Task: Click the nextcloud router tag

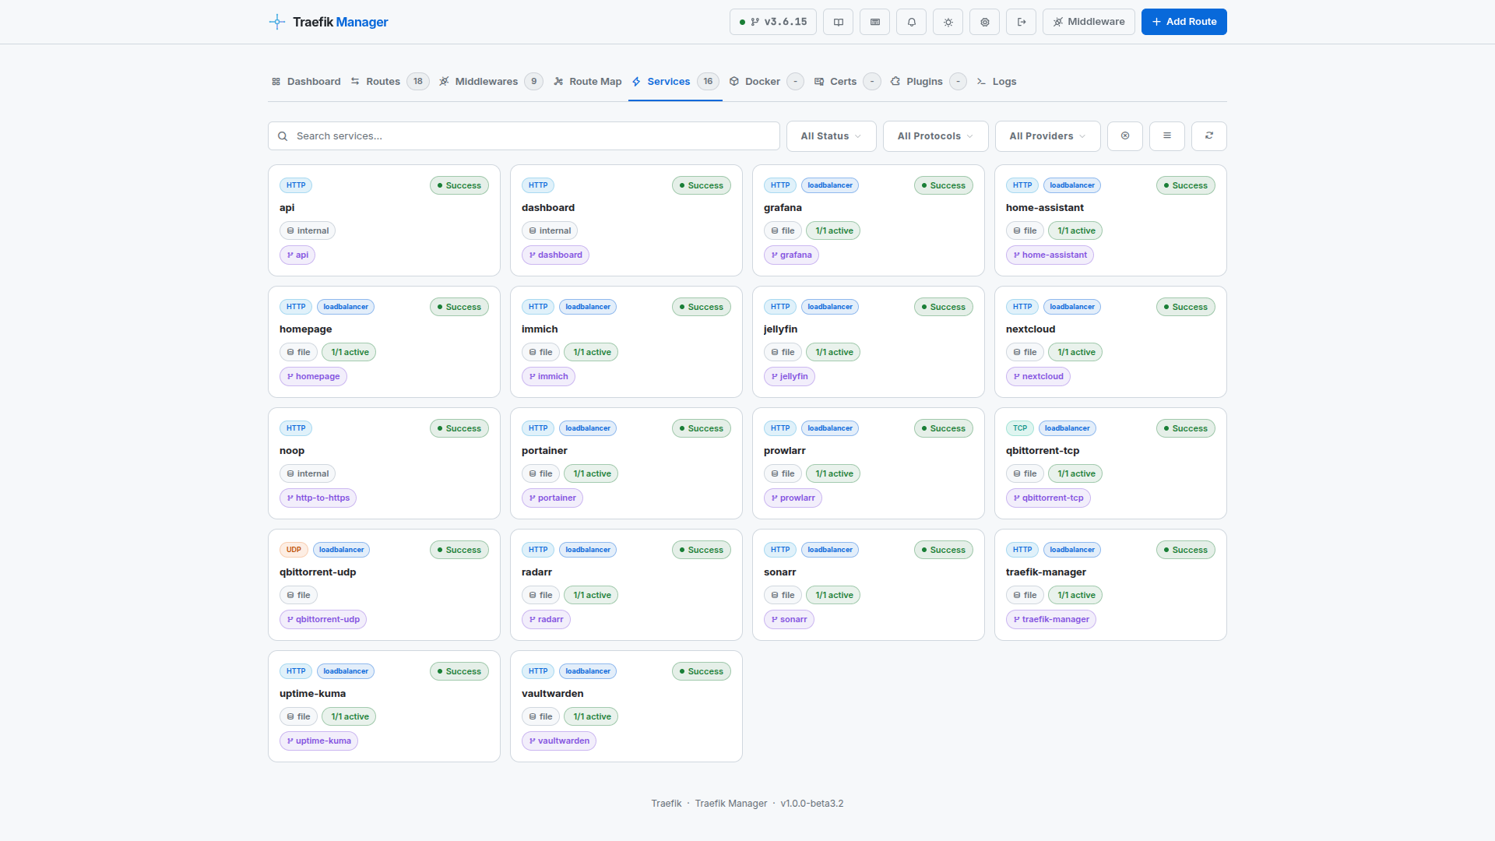Action: (1038, 377)
